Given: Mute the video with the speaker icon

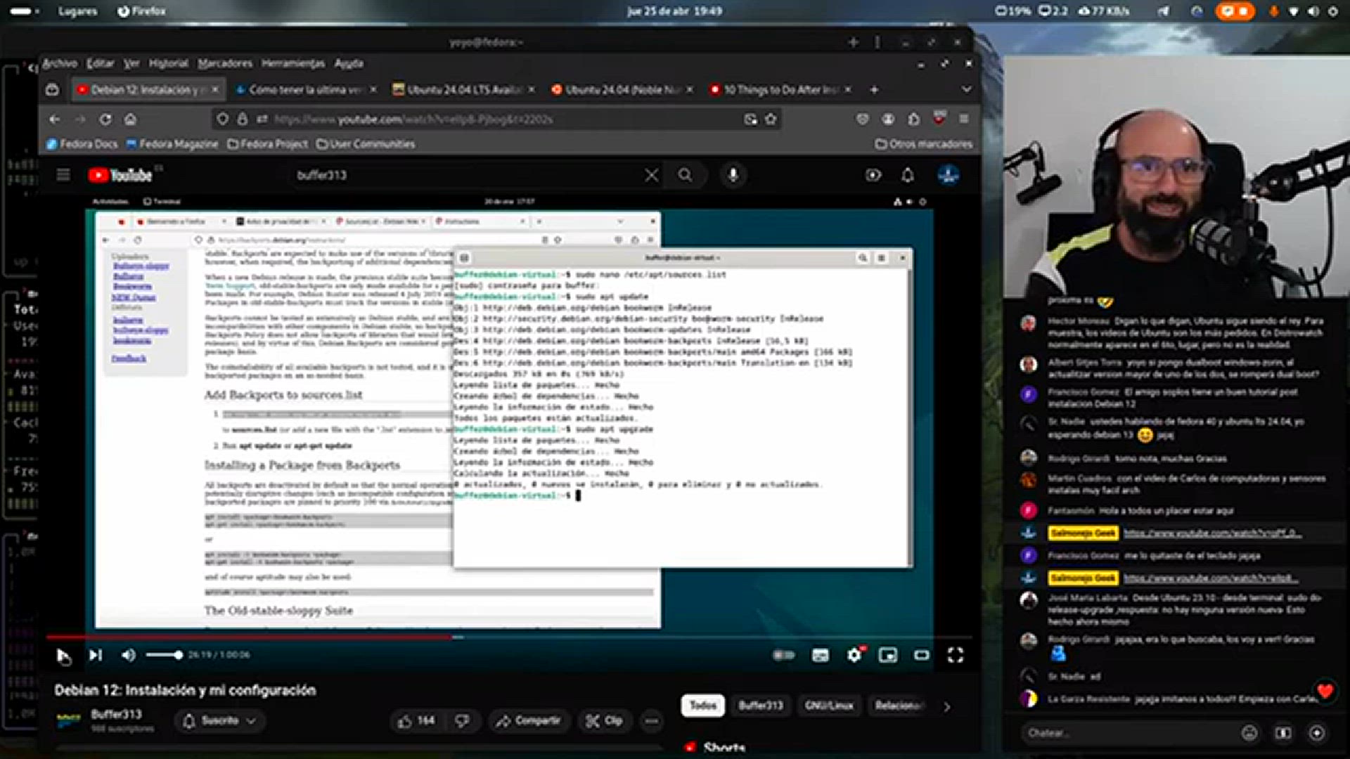Looking at the screenshot, I should 128,655.
